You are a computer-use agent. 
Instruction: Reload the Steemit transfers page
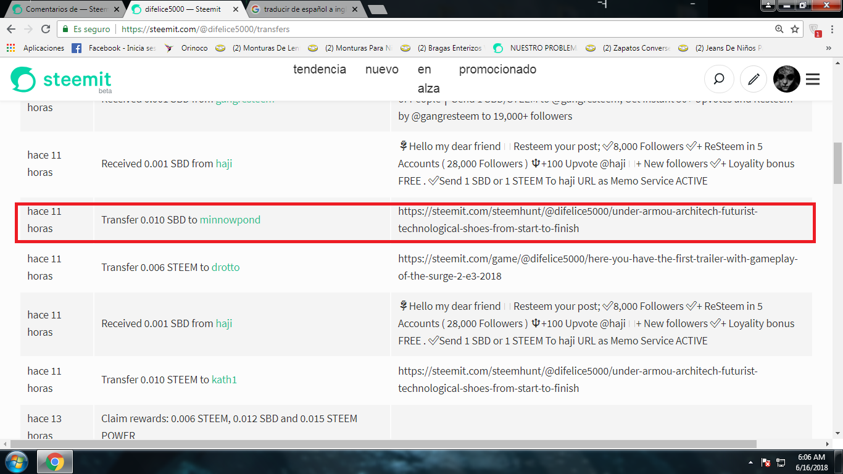tap(46, 29)
